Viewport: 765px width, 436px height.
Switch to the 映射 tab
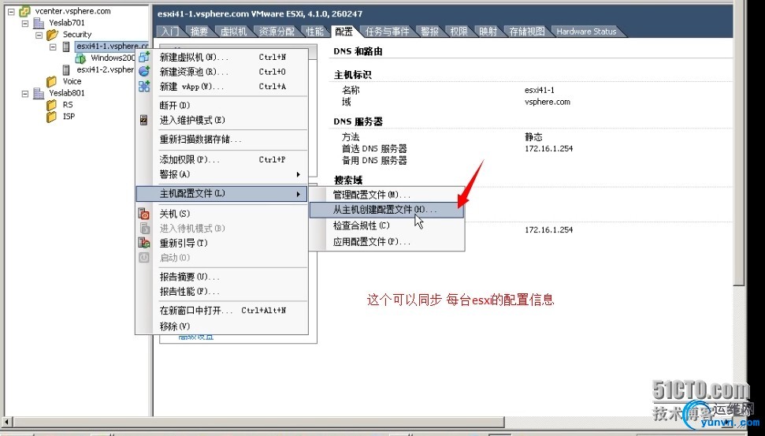pos(488,32)
